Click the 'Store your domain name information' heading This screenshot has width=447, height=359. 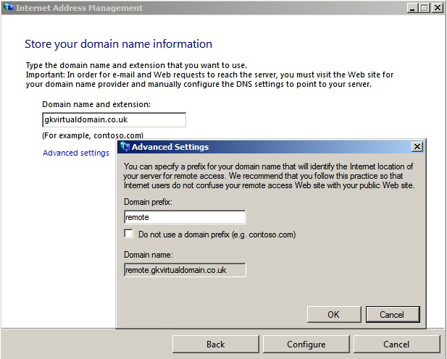point(118,44)
